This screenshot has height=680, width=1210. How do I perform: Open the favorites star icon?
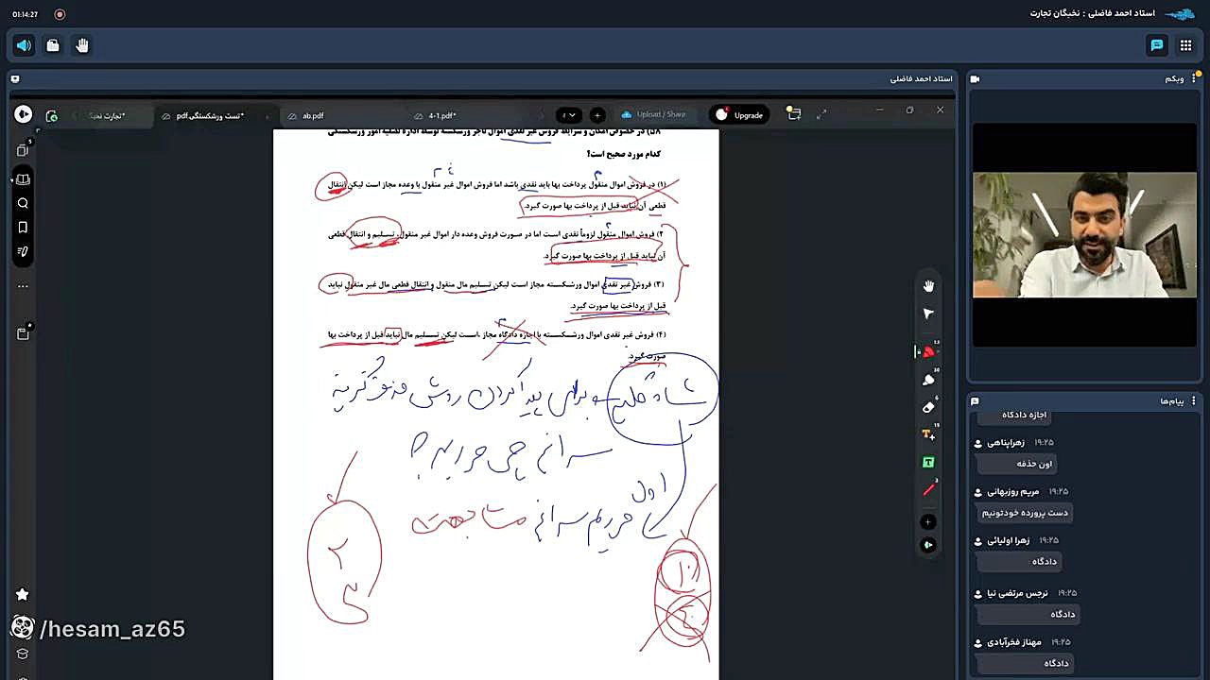click(x=23, y=594)
